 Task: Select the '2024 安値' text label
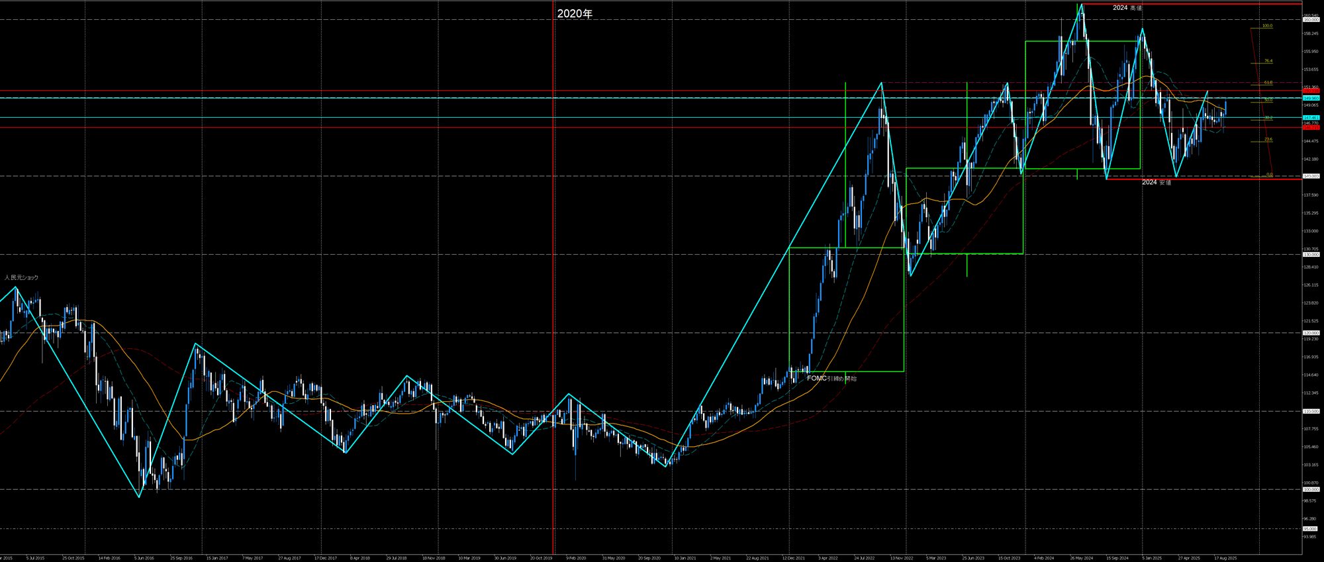point(1156,182)
